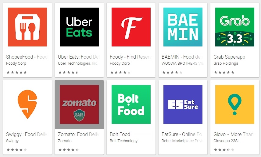Click the green Bolt Food icon
The image size is (261, 157).
(131, 104)
